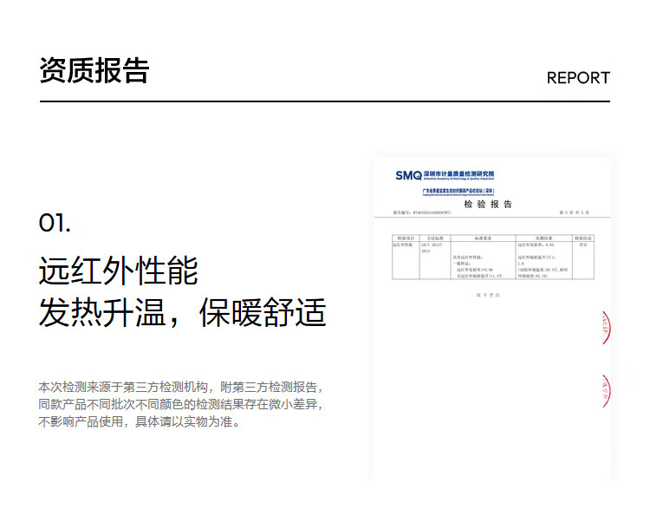
Task: Click the upper red seal stamp on report edge
Action: click(606, 329)
